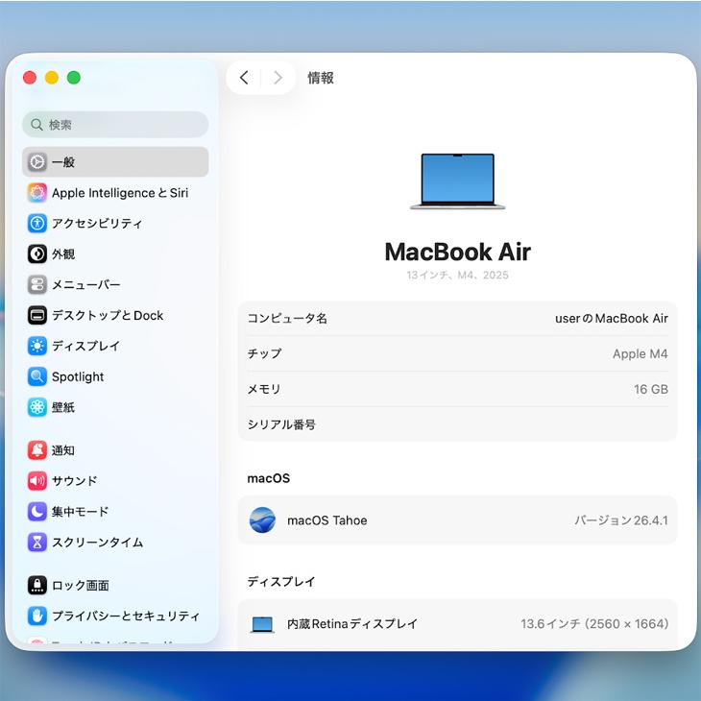
Task: Open the Spotlight magnifier icon
Action: [37, 376]
